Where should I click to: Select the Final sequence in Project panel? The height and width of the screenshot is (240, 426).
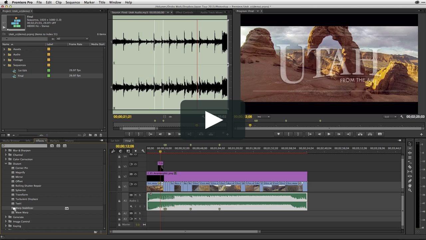pos(21,76)
